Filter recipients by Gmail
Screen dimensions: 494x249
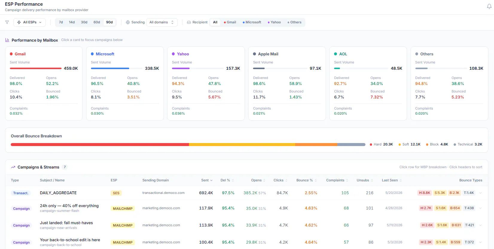click(x=230, y=22)
